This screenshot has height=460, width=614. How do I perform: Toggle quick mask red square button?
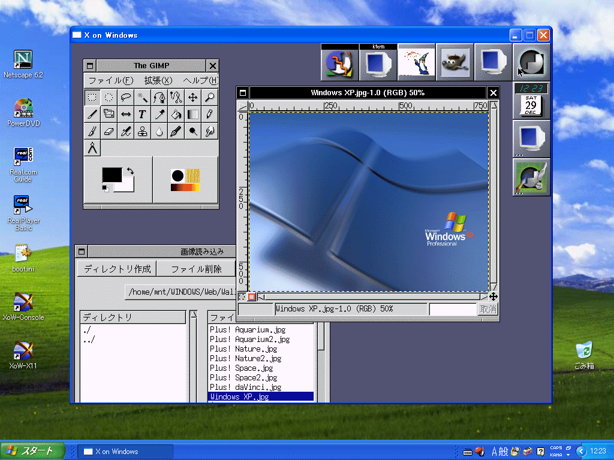(x=251, y=297)
